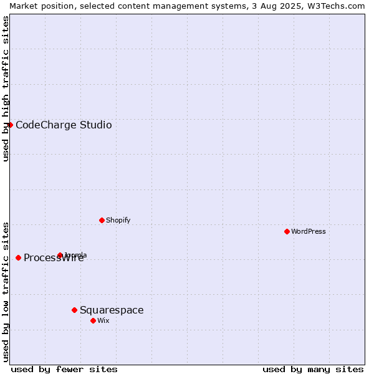
Task: Click the 'used by high traffic sites' axis label
Action: (x=6, y=89)
